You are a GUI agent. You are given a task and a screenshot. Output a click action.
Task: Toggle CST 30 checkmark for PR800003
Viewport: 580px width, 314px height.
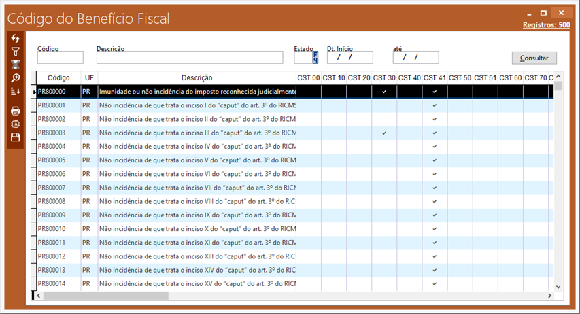point(384,133)
